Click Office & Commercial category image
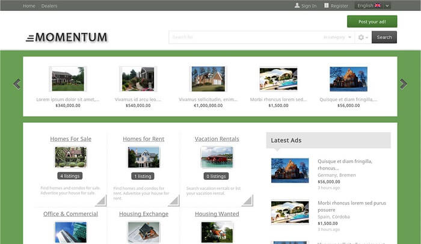The image size is (421, 244). coord(70,232)
